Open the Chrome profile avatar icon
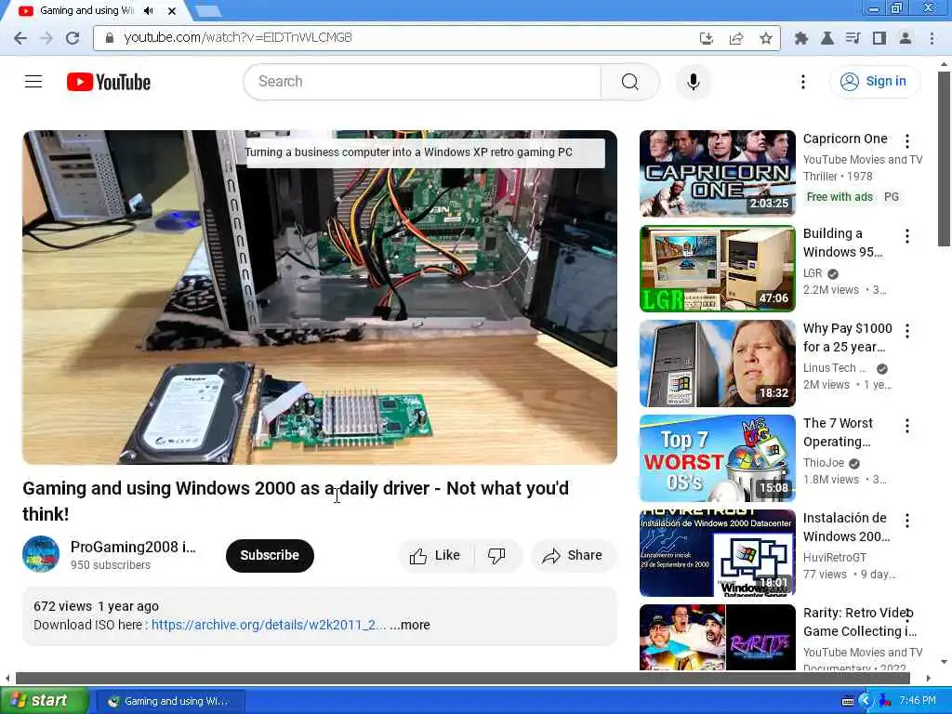Image resolution: width=952 pixels, height=714 pixels. tap(906, 38)
